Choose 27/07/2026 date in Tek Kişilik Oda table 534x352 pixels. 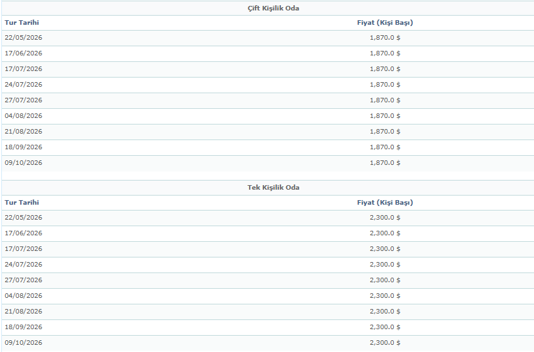(23, 280)
